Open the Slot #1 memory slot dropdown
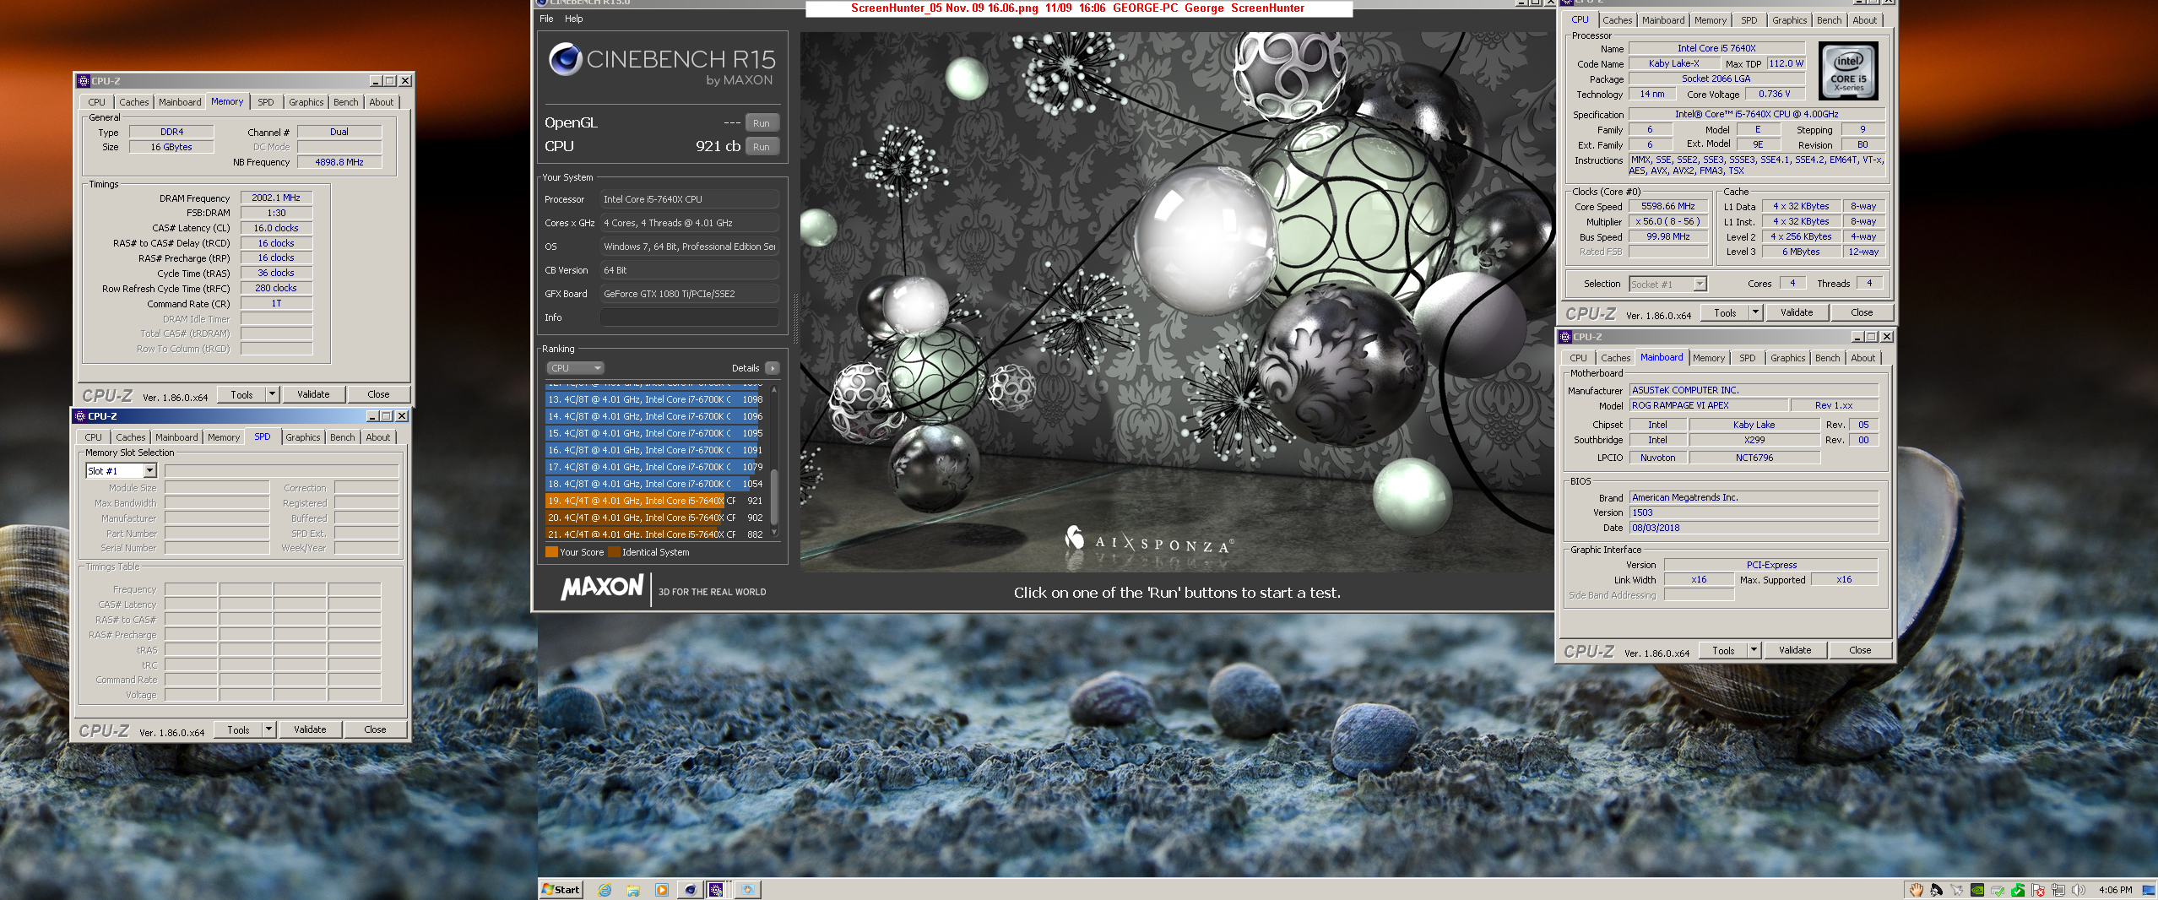2158x900 pixels. tap(149, 471)
